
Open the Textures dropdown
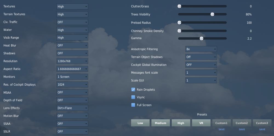(x=72, y=7)
